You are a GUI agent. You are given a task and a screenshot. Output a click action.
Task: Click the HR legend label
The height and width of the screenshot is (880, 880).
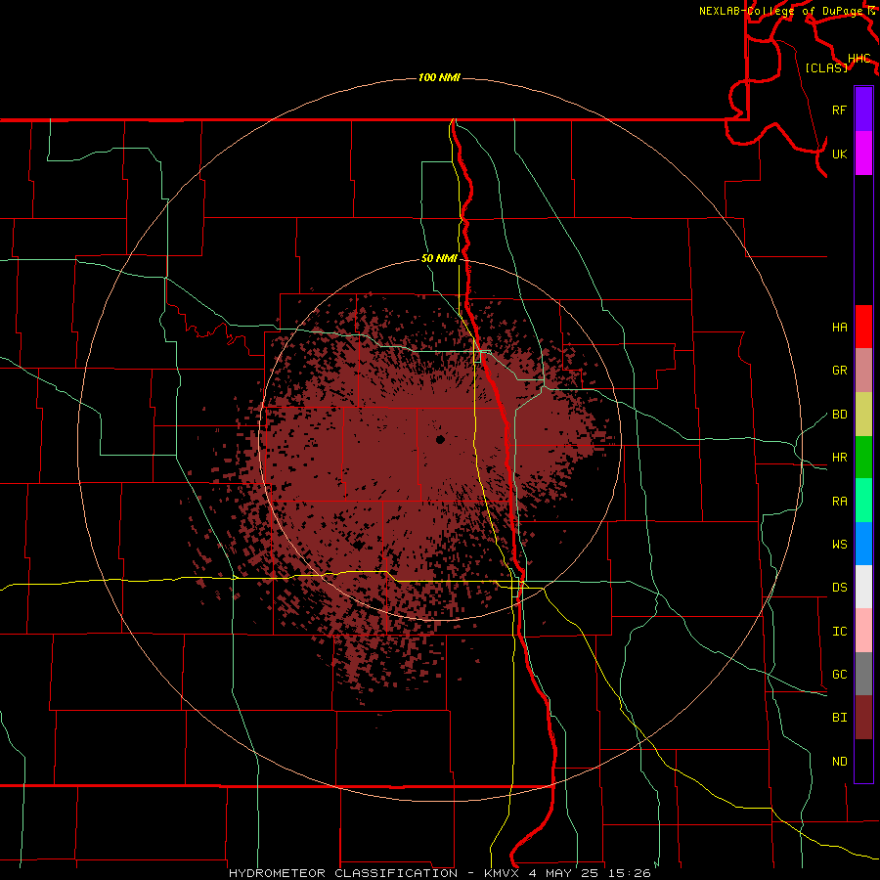(x=839, y=458)
